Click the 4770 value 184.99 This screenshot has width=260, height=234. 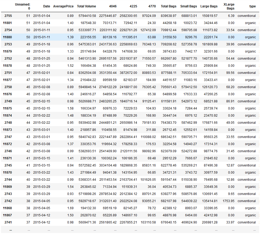[x=151, y=80]
